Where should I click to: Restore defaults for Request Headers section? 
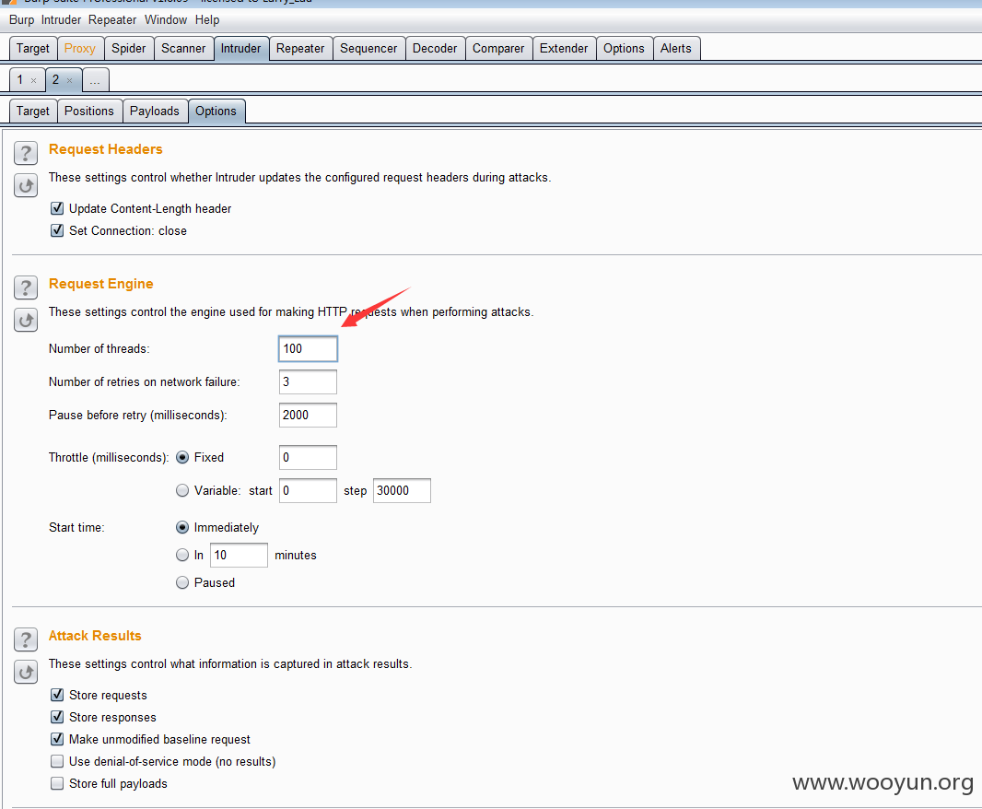[x=26, y=185]
